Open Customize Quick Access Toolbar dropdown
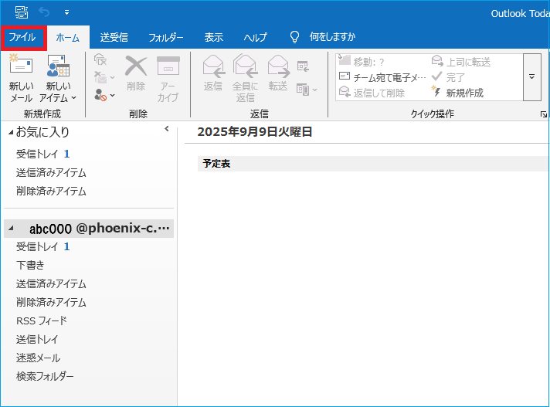Viewport: 550px width, 407px height. click(66, 13)
